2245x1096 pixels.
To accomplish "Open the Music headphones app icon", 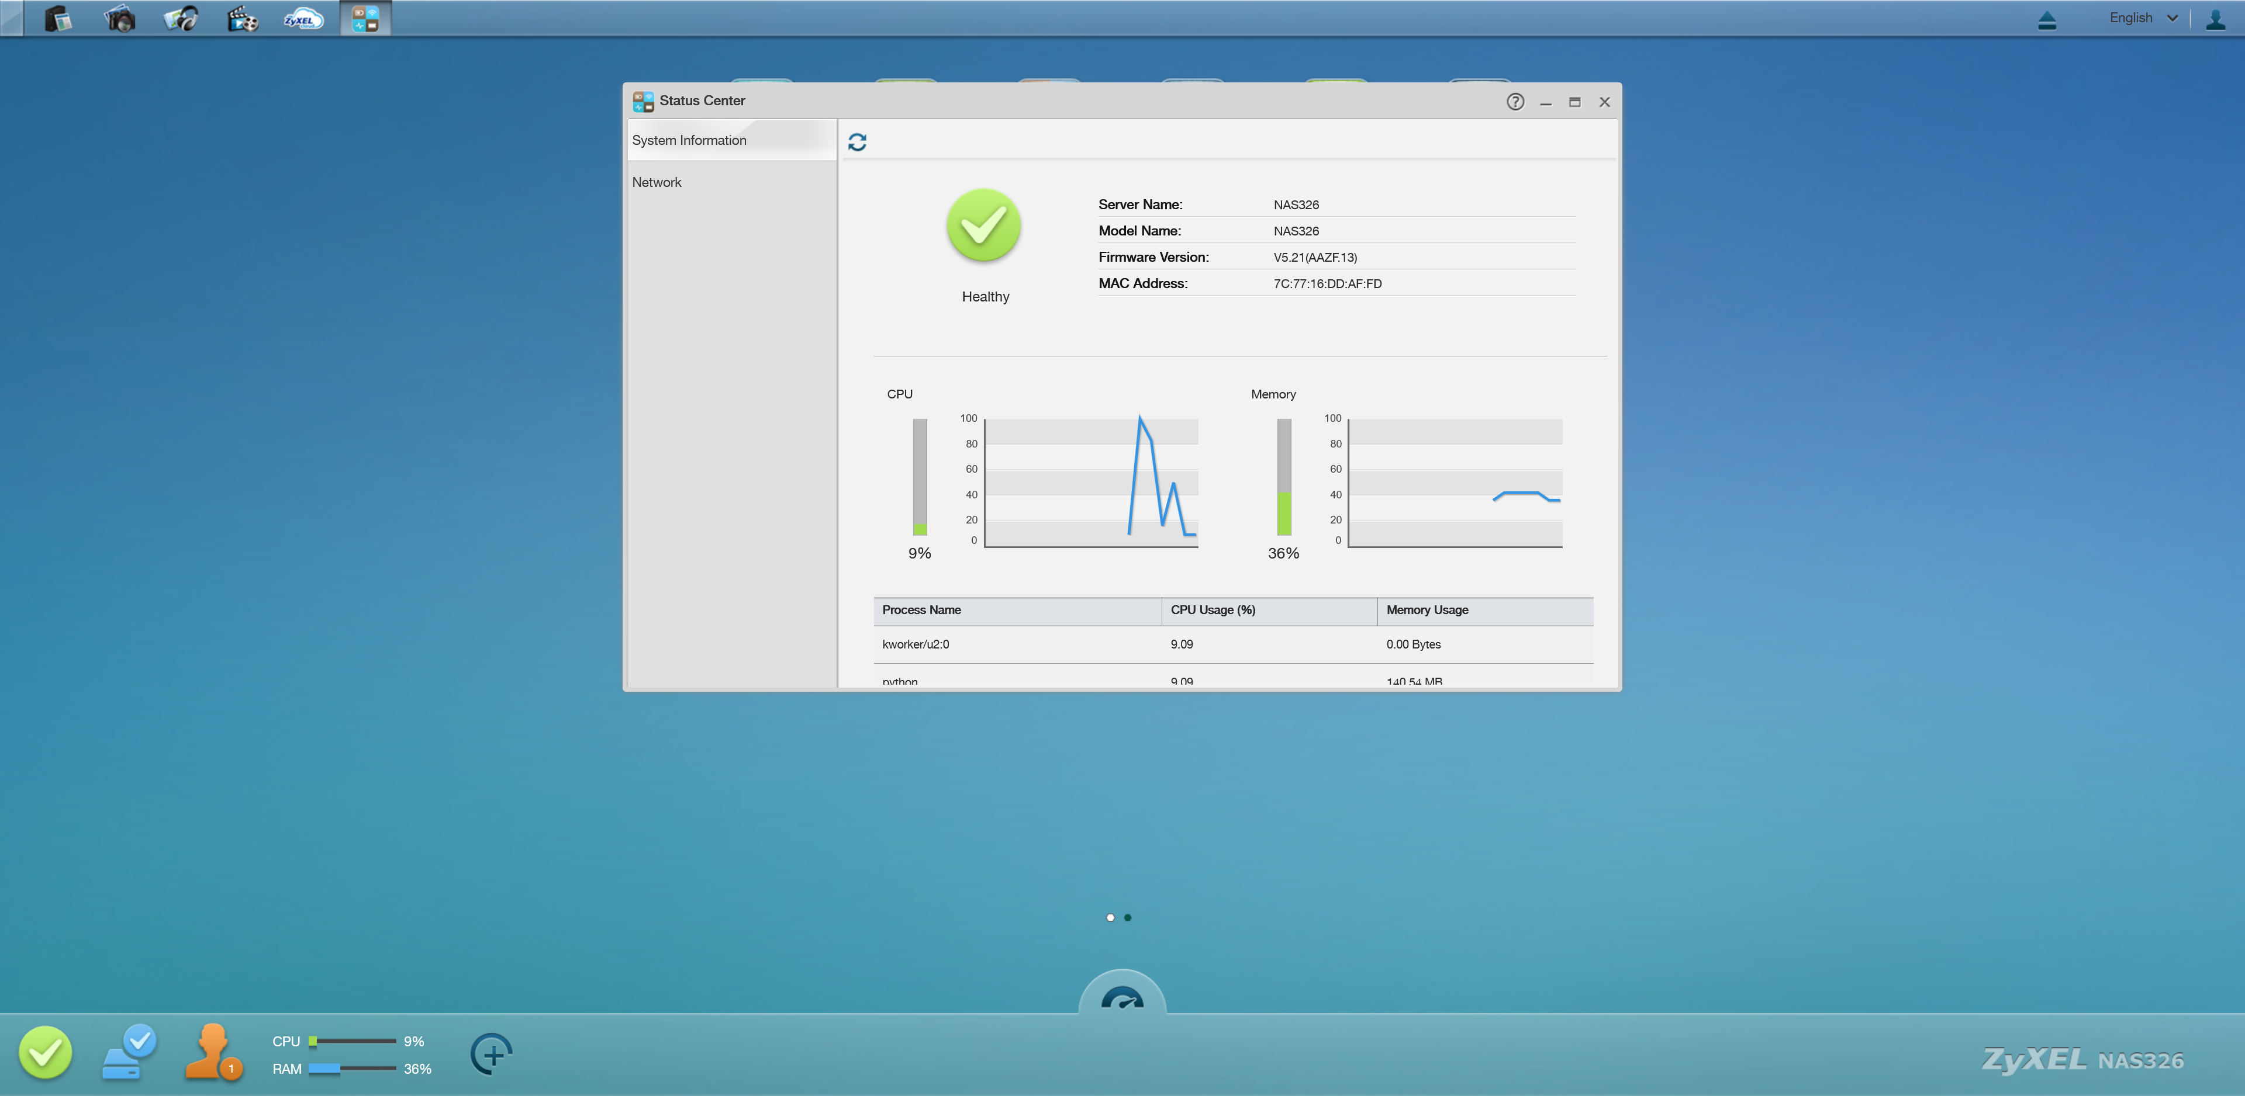I will 181,18.
